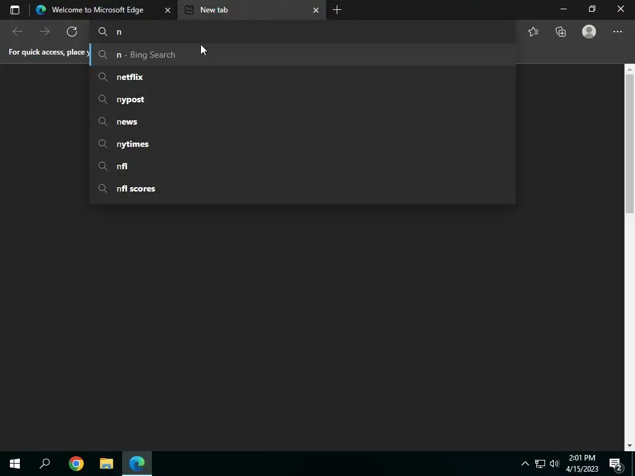Click the Back navigation arrow

[17, 32]
